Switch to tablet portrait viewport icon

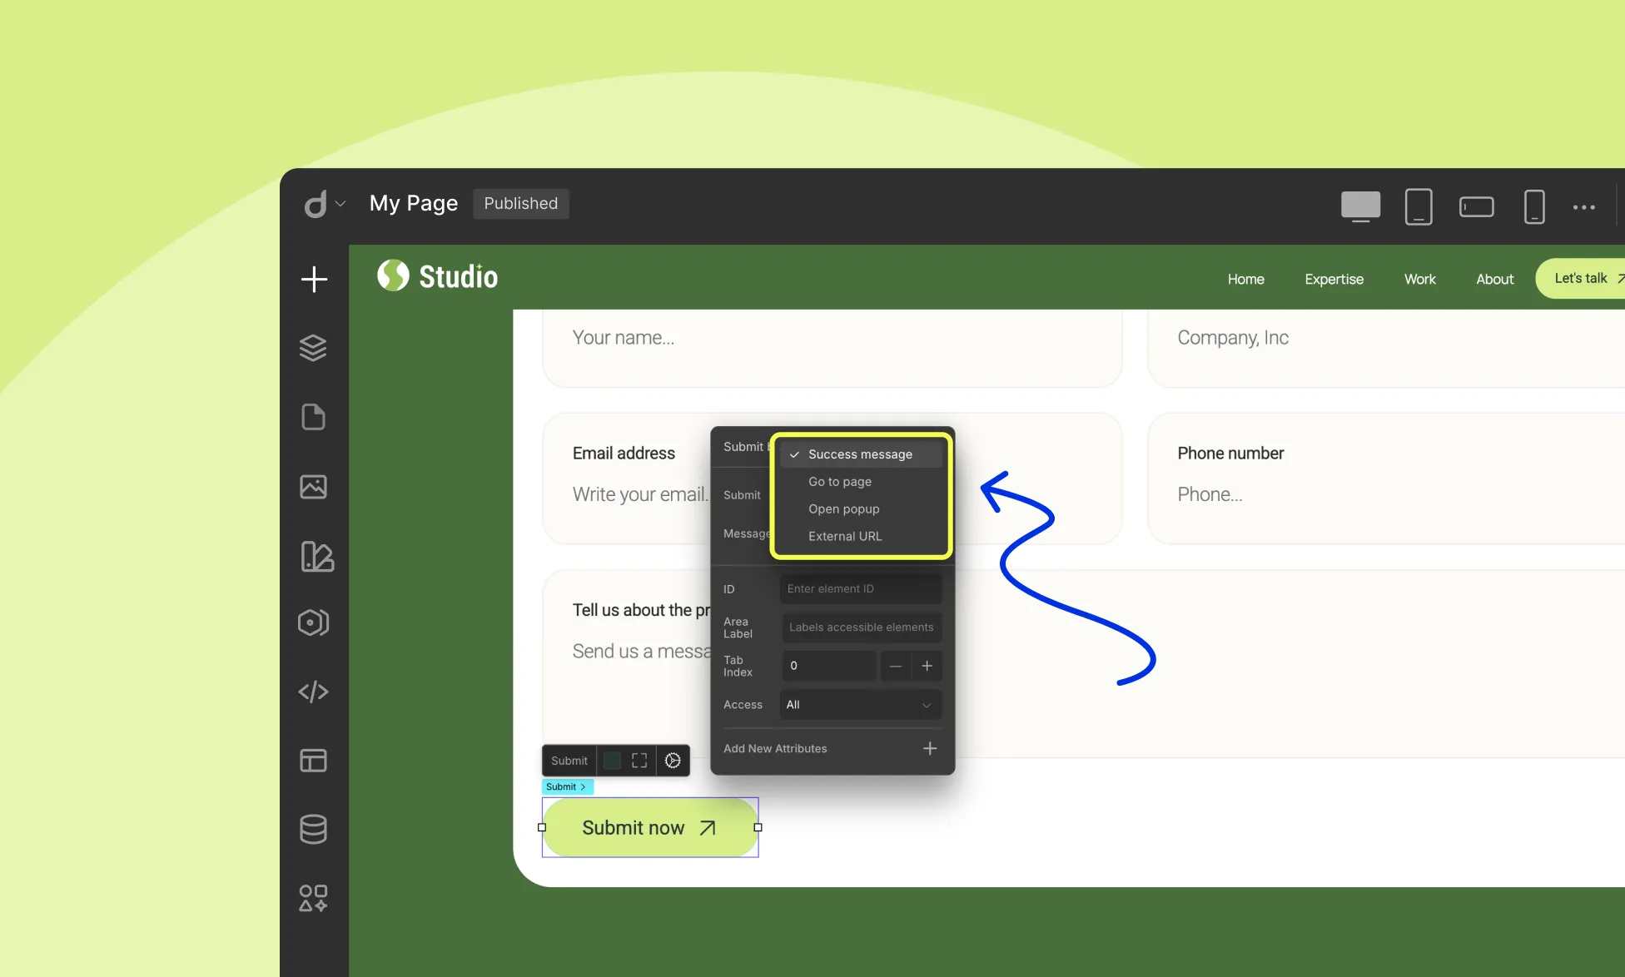pyautogui.click(x=1419, y=206)
